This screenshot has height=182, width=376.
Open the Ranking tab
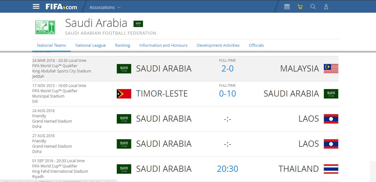coord(122,45)
